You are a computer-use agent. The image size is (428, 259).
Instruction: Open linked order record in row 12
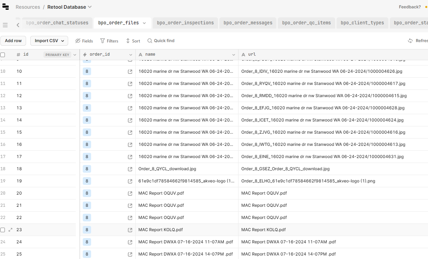tap(130, 96)
